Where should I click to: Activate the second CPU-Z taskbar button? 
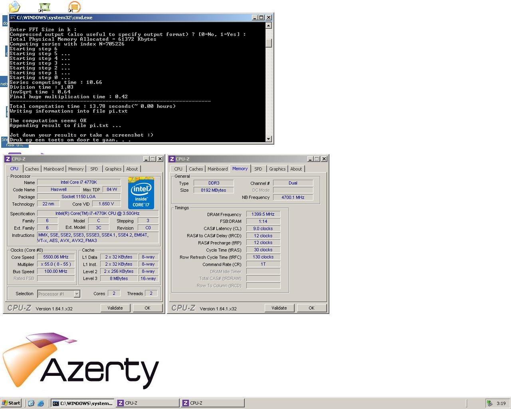212,403
